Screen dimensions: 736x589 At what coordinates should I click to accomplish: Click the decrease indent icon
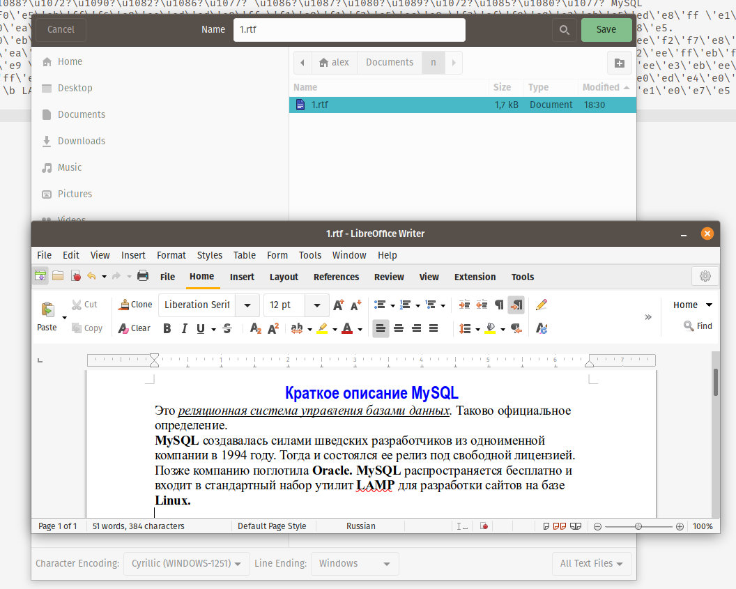(x=482, y=305)
